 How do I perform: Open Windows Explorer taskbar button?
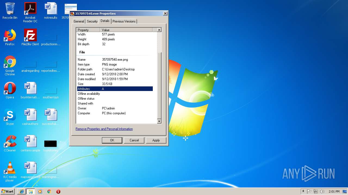pyautogui.click(x=31, y=191)
